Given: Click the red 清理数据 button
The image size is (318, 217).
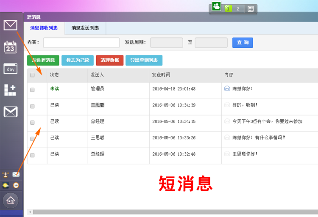Looking at the screenshot, I should pos(110,60).
